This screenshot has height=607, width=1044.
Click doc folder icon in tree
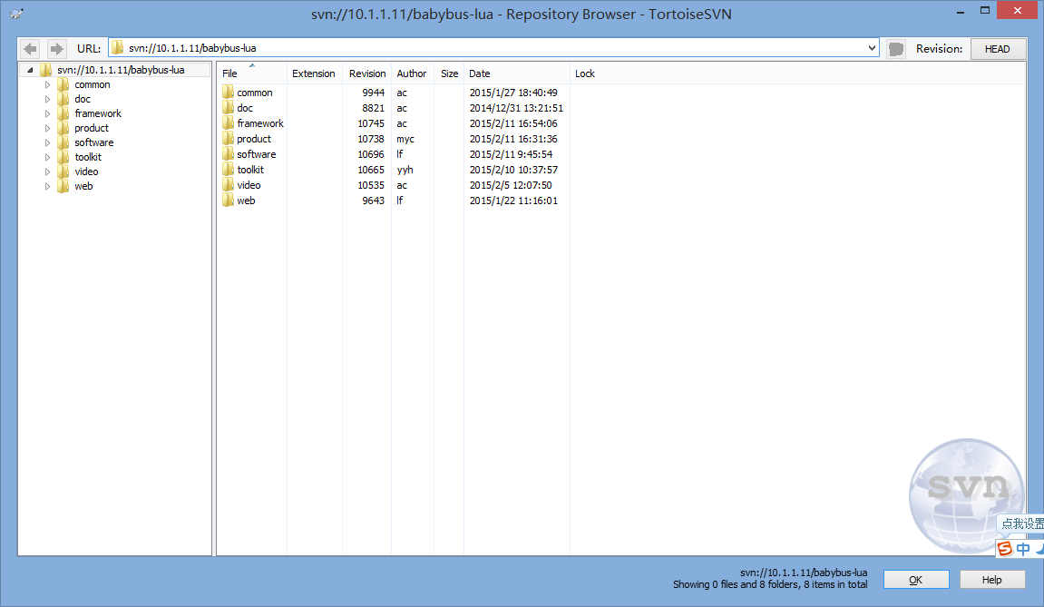(x=63, y=99)
